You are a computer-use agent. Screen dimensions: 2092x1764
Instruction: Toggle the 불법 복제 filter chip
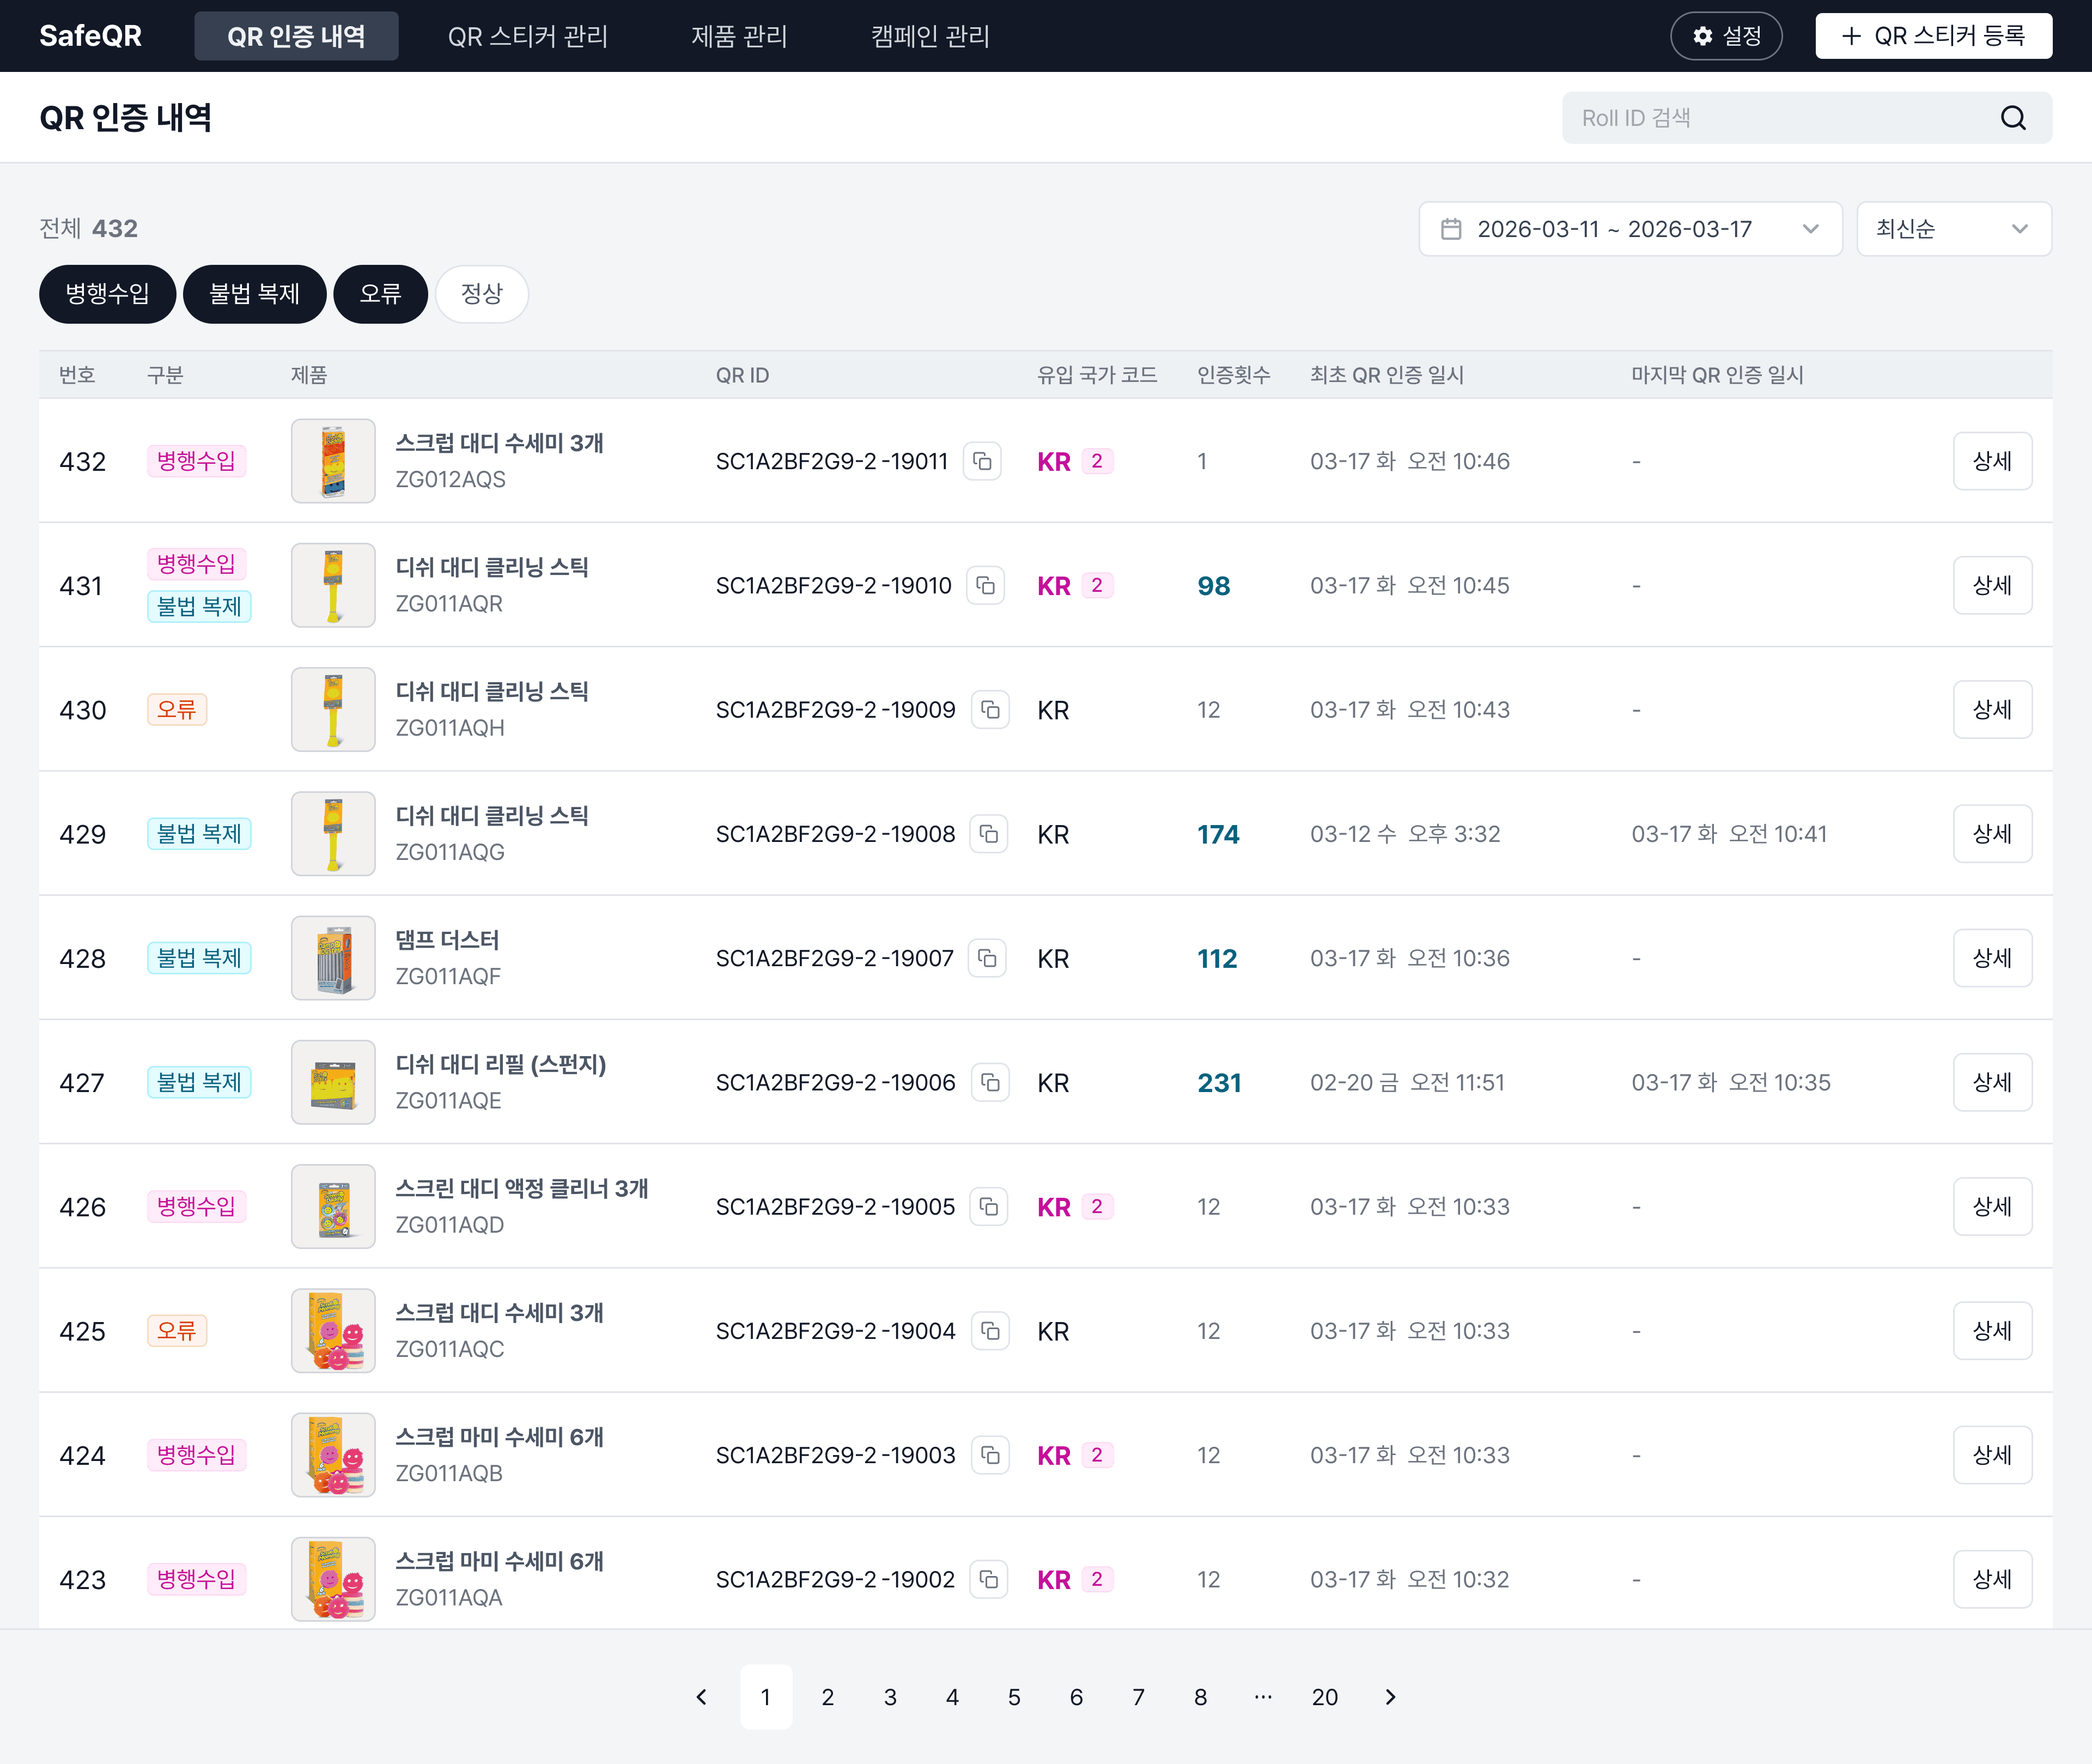pyautogui.click(x=254, y=294)
